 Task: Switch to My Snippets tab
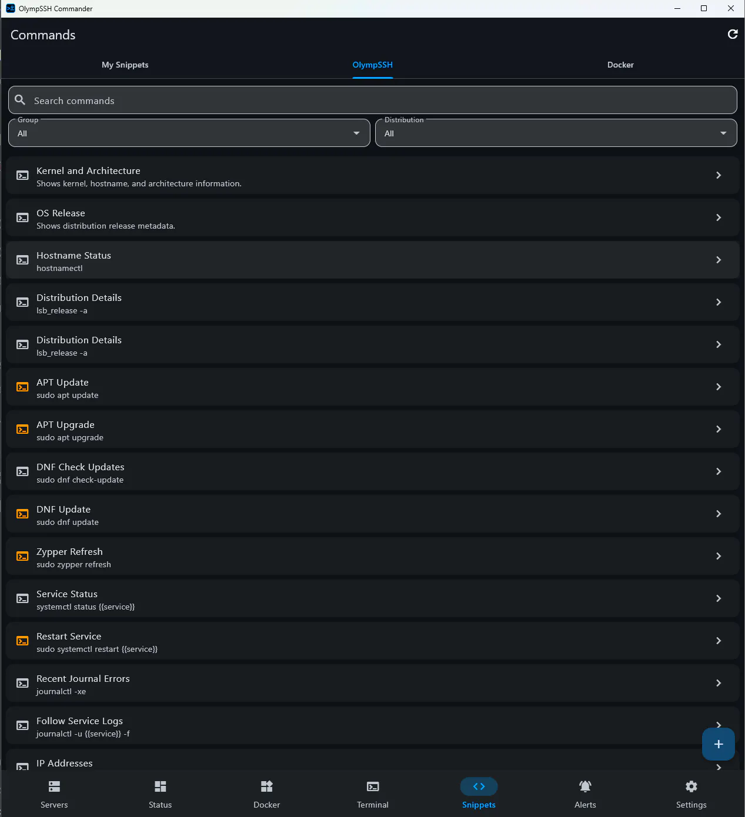tap(125, 65)
